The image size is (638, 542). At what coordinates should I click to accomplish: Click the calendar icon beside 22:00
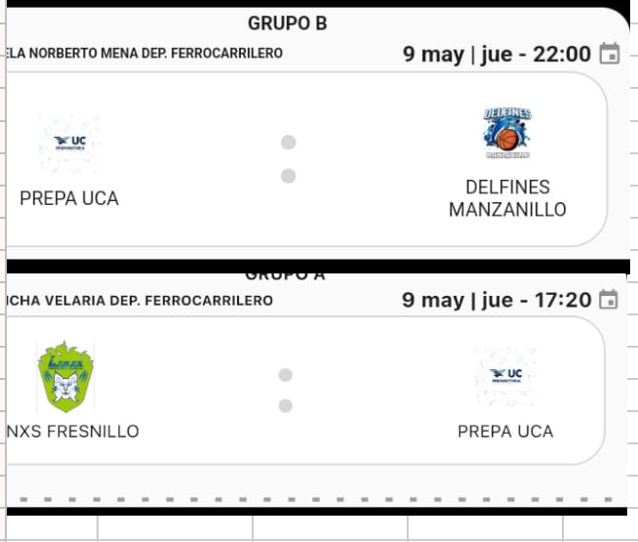pos(610,54)
